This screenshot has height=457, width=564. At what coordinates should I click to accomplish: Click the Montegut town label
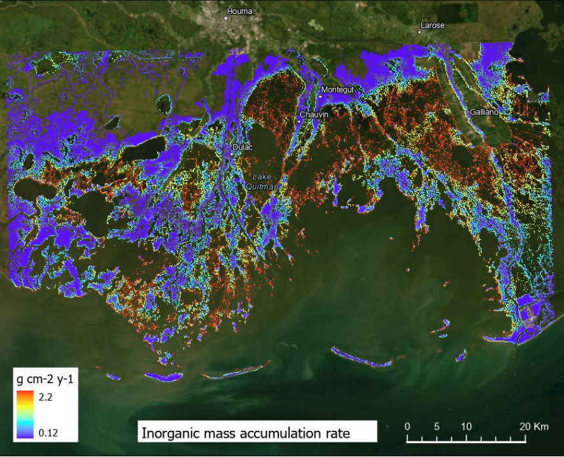tap(337, 90)
